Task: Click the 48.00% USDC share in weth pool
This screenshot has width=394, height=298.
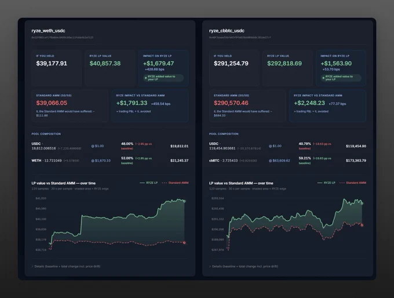Action: click(x=127, y=144)
